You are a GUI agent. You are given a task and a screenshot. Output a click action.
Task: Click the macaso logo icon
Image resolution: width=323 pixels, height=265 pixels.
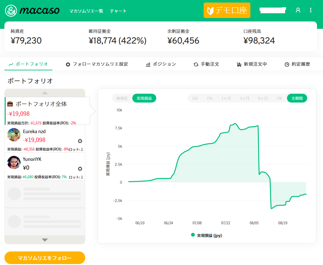[x=11, y=10]
